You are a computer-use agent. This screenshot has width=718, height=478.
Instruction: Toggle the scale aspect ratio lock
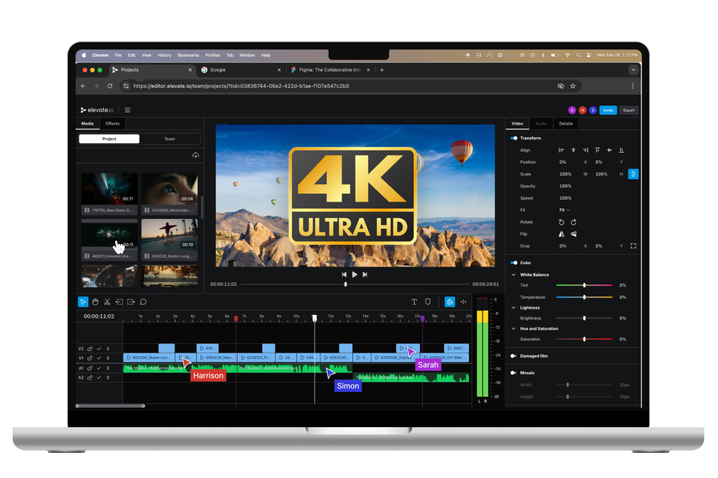(633, 174)
